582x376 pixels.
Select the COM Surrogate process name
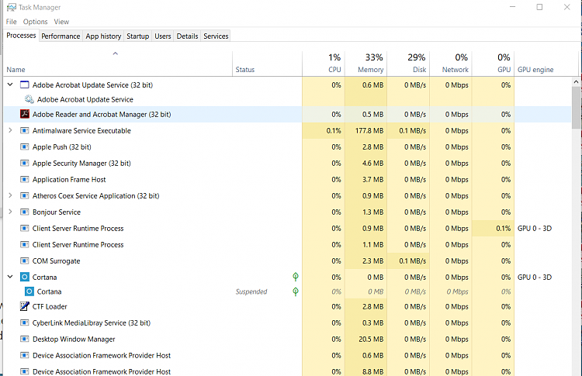coord(56,261)
